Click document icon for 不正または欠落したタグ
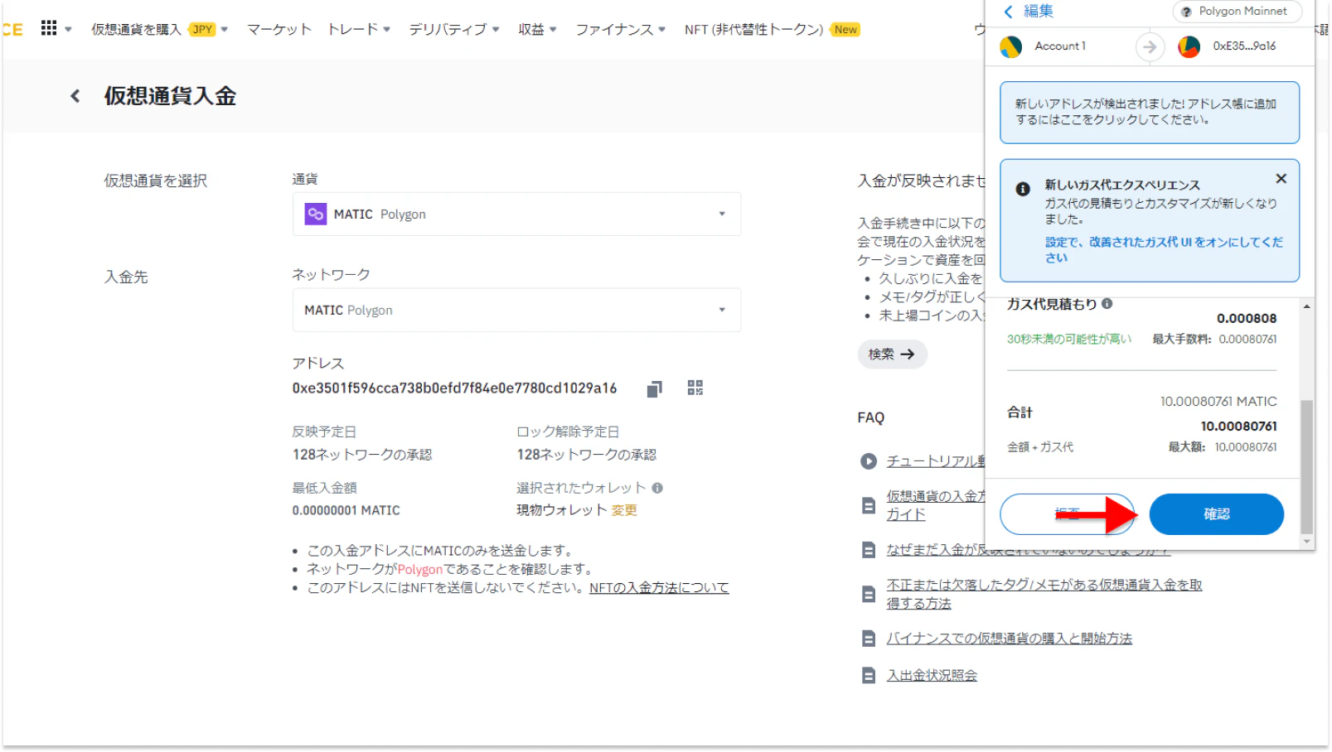1332x752 pixels. click(x=869, y=595)
